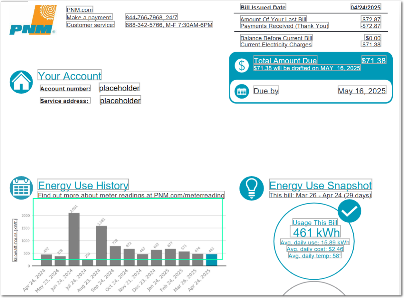This screenshot has height=298, width=404.
Task: Click the Amount Of Your Last Bill label
Action: coord(274,19)
